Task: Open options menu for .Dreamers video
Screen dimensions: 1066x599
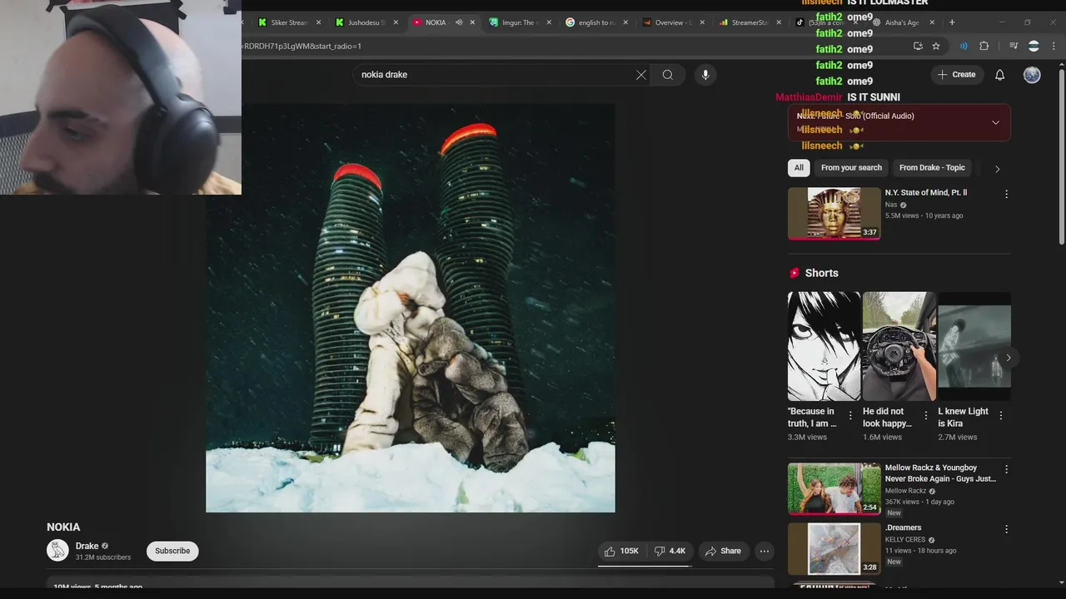Action: pyautogui.click(x=1006, y=529)
